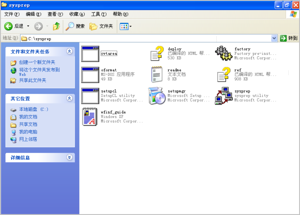Click 创建一个新文件夹 link

(37, 62)
